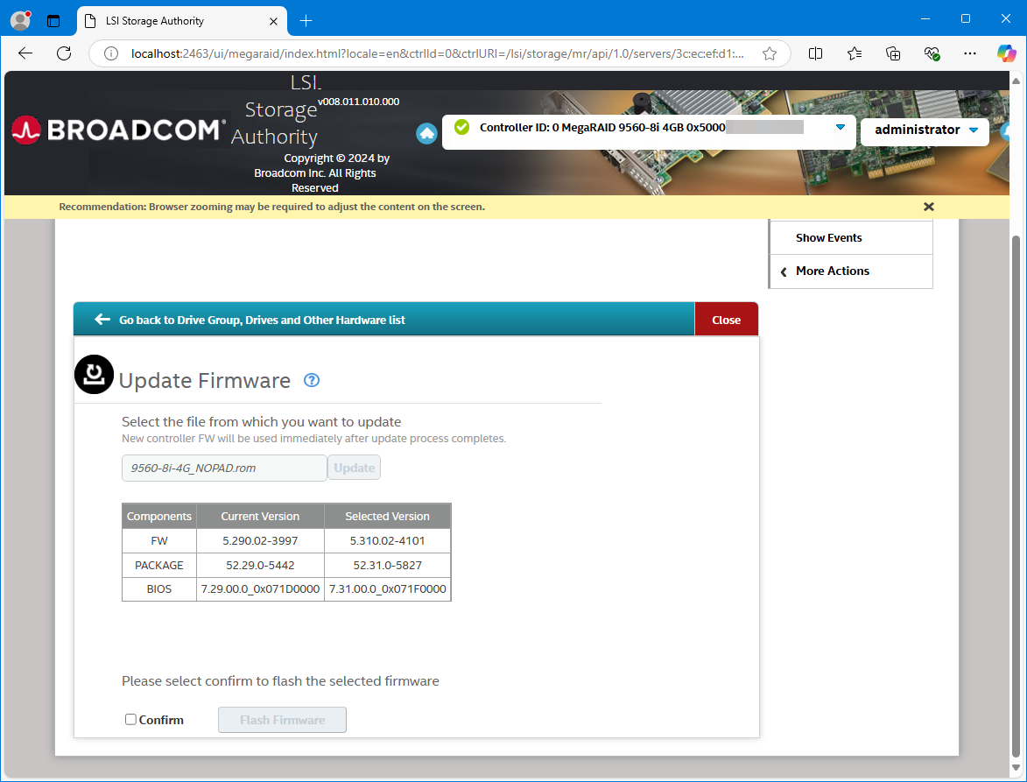This screenshot has width=1027, height=782.
Task: Click the Update Firmware circular icon
Action: tap(94, 374)
